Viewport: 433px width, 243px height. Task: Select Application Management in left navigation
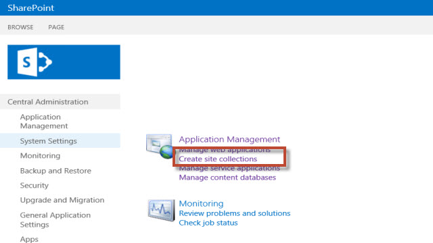click(x=44, y=122)
